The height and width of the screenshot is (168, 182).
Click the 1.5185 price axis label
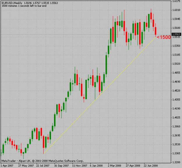(x=176, y=55)
